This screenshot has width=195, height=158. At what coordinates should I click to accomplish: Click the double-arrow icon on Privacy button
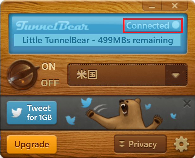122,144
